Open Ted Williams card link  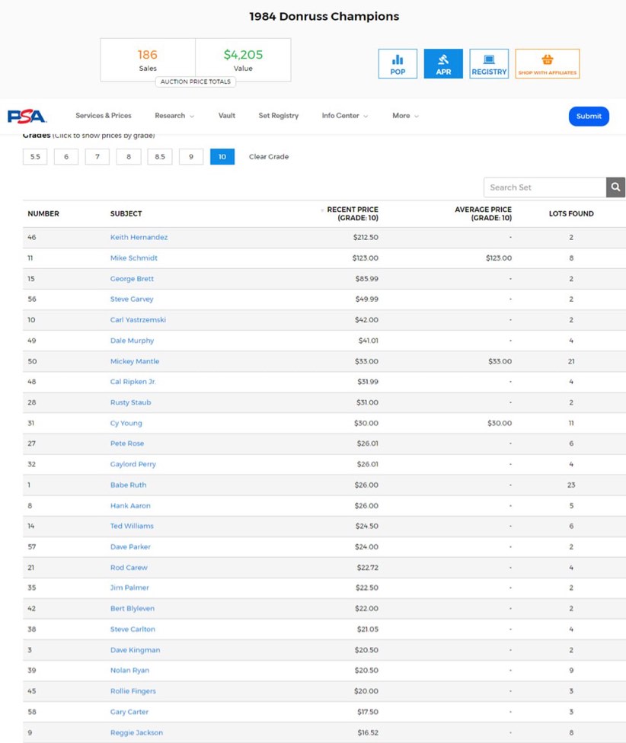[132, 527]
